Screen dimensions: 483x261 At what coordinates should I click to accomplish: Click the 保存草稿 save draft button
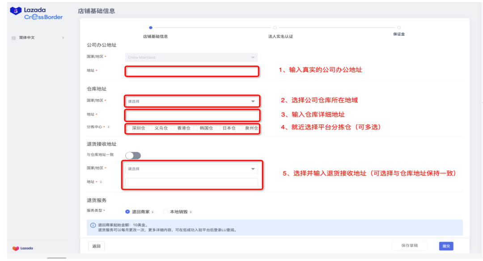409,246
